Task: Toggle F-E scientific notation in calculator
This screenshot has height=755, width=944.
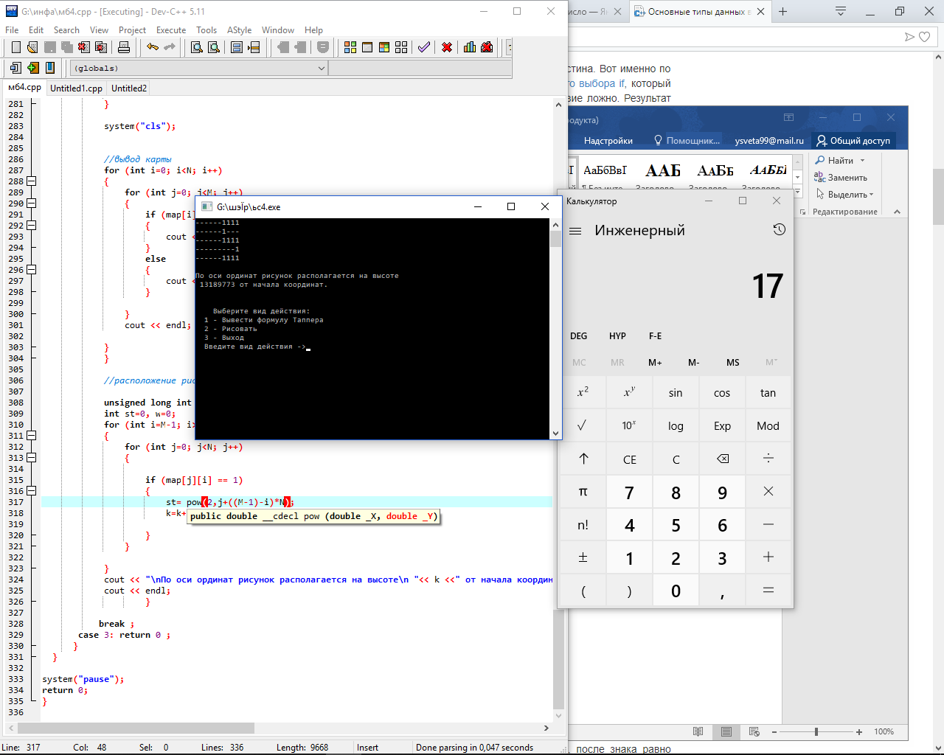Action: [x=655, y=336]
